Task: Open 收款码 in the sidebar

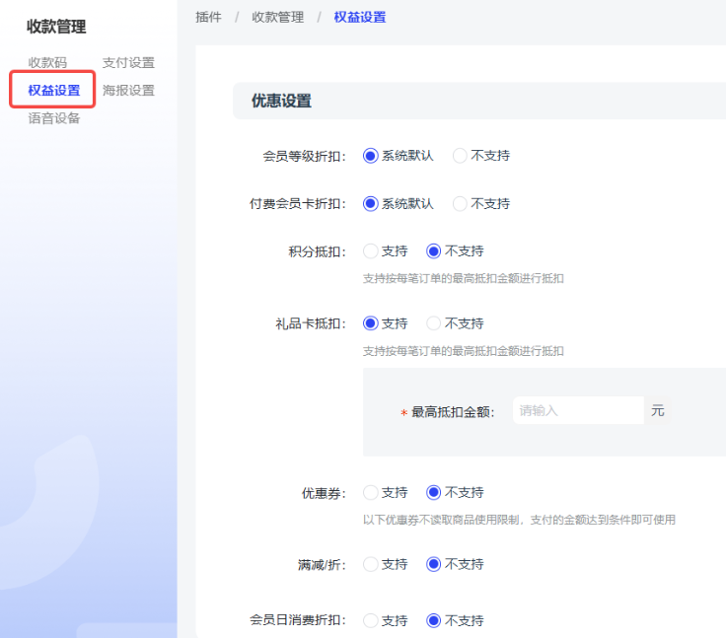Action: coord(47,63)
